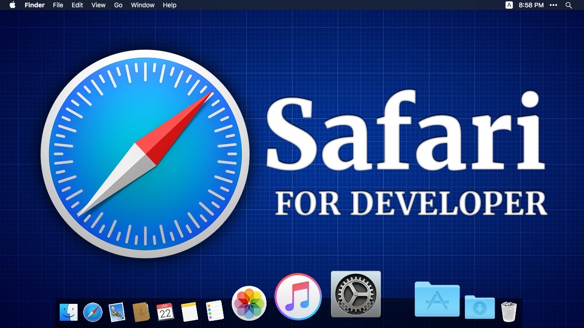584x328 pixels.
Task: Open the Trash in the dock
Action: (x=509, y=312)
